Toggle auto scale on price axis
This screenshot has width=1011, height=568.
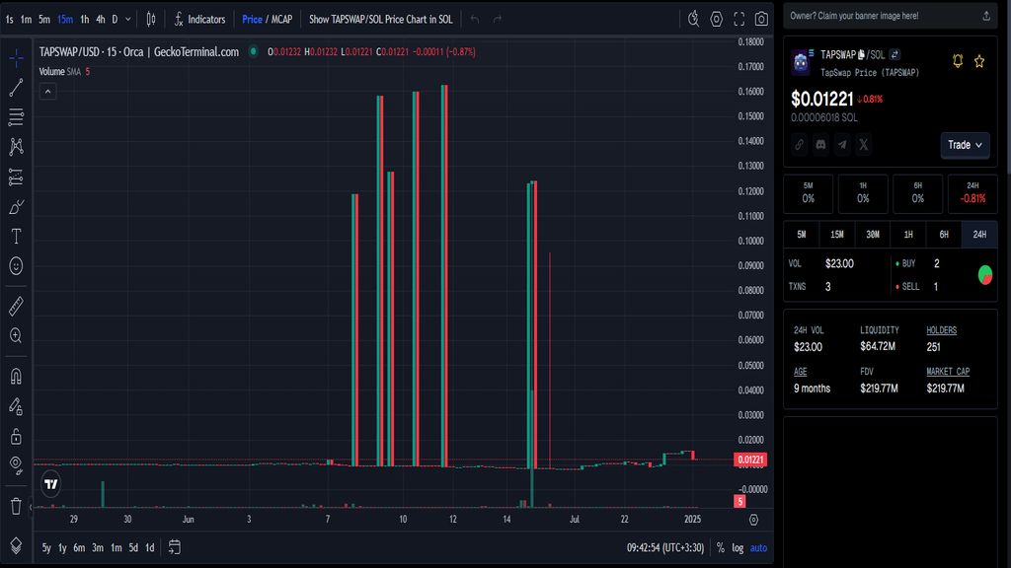[x=758, y=547]
